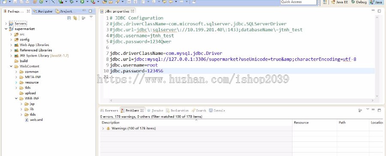Select the lib folder under WEB-INF

click(x=29, y=109)
